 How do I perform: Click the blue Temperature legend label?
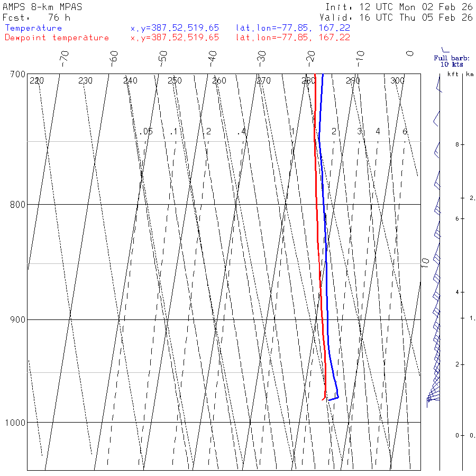[x=33, y=28]
